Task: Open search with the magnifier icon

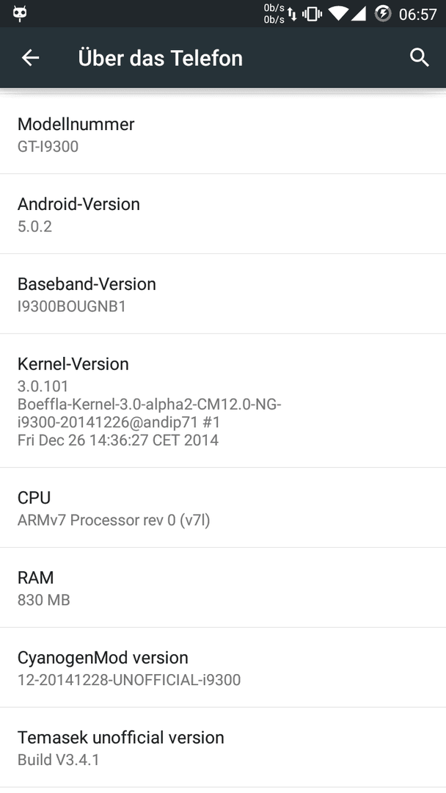Action: [420, 58]
